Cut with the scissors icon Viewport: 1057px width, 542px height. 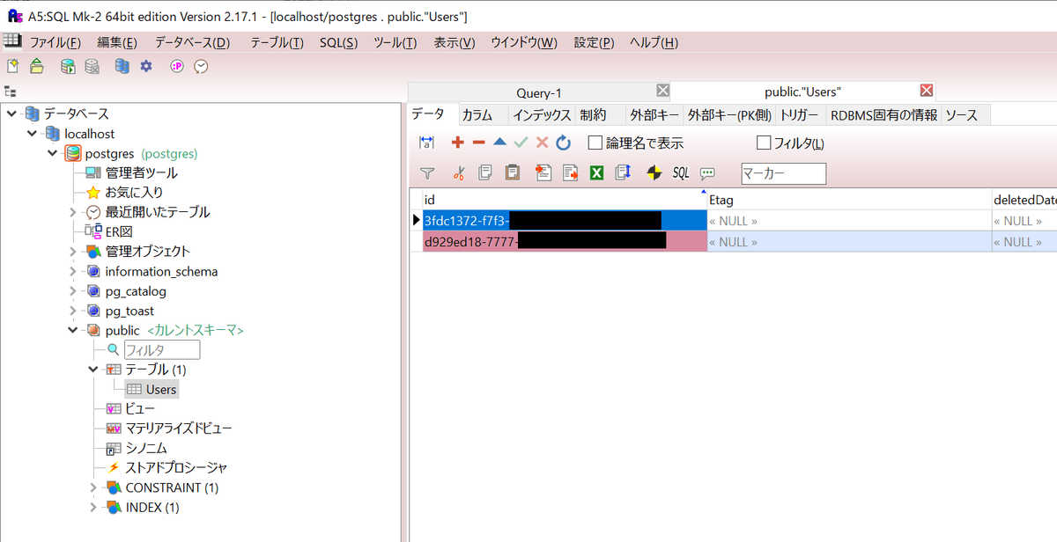[x=458, y=173]
